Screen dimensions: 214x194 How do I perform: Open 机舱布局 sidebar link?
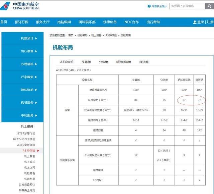click(x=30, y=179)
